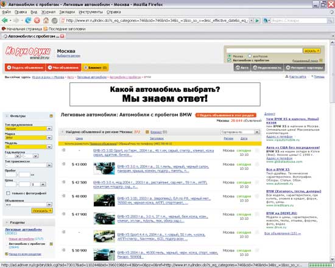Open the Файл menu
This screenshot has width=335, height=268.
click(x=7, y=12)
